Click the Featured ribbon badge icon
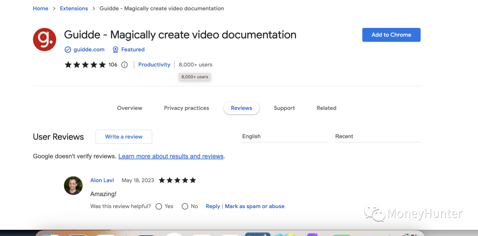Viewport: 478px width, 236px height. 115,50
